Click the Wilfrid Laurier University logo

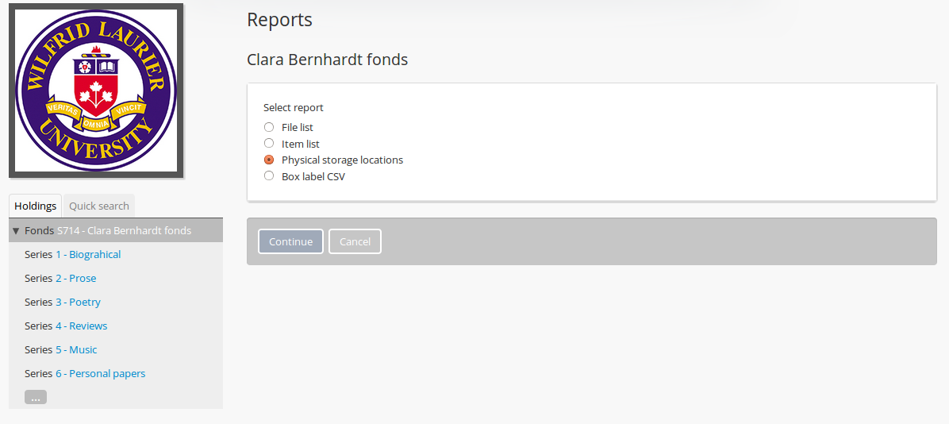(x=96, y=91)
